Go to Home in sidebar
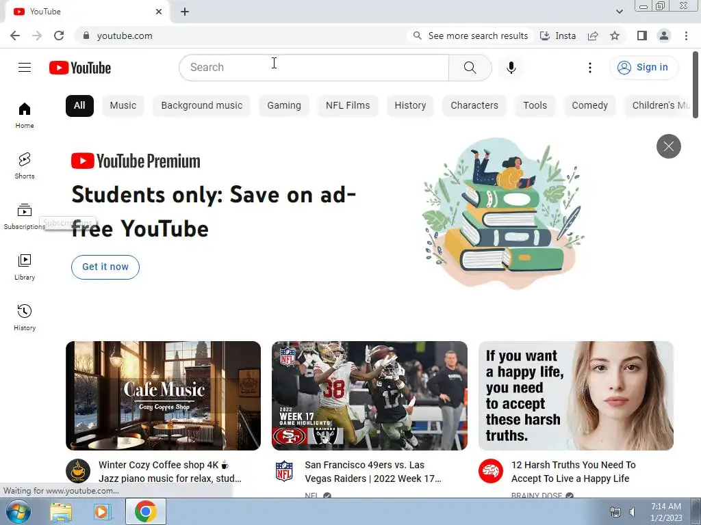Screen dimensions: 701x525 25,115
